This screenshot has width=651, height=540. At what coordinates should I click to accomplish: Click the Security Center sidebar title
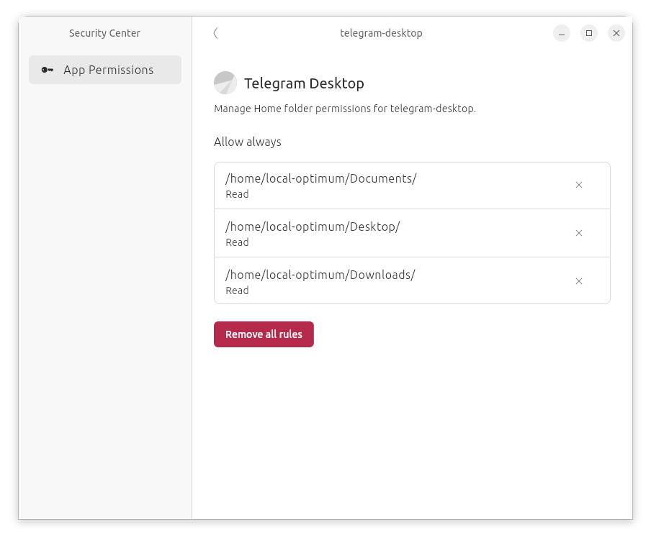click(104, 33)
